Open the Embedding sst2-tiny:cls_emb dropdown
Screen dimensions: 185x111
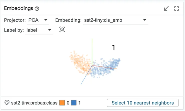pyautogui.click(x=115, y=20)
